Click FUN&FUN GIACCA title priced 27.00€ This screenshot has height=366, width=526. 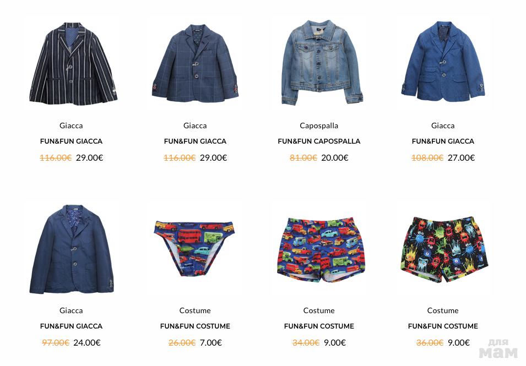[x=443, y=141]
